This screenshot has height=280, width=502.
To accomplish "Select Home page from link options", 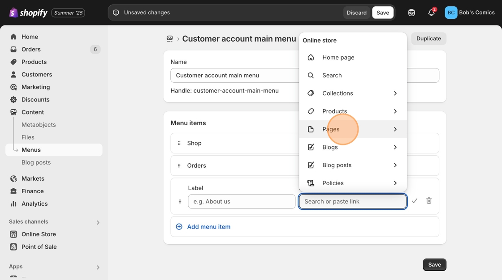I will click(338, 57).
